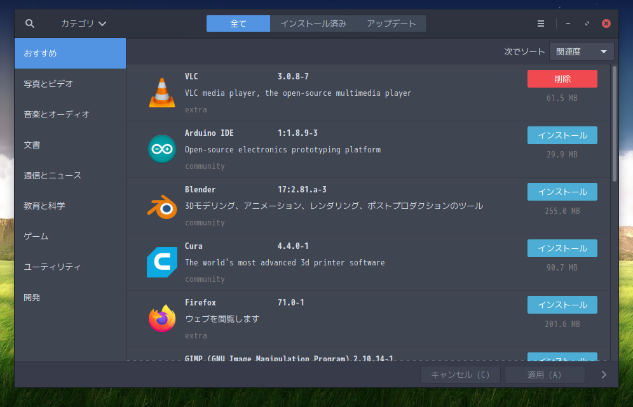Click the ウェブを閲覧します description
The image size is (633, 407).
point(222,319)
